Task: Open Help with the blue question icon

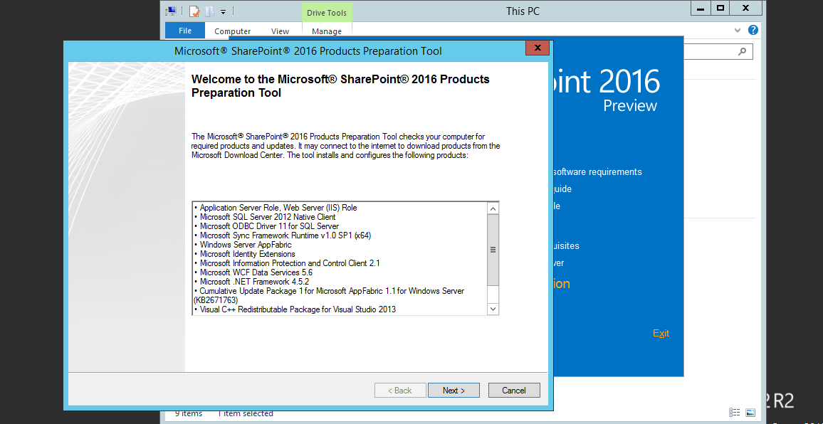Action: (753, 30)
